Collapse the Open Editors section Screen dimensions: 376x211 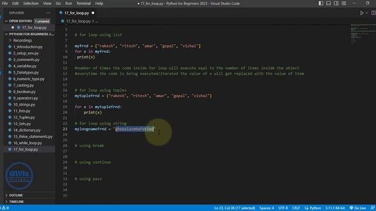[x=21, y=21]
